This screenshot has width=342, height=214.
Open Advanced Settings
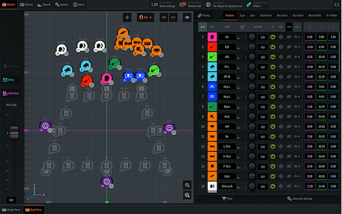300,199
